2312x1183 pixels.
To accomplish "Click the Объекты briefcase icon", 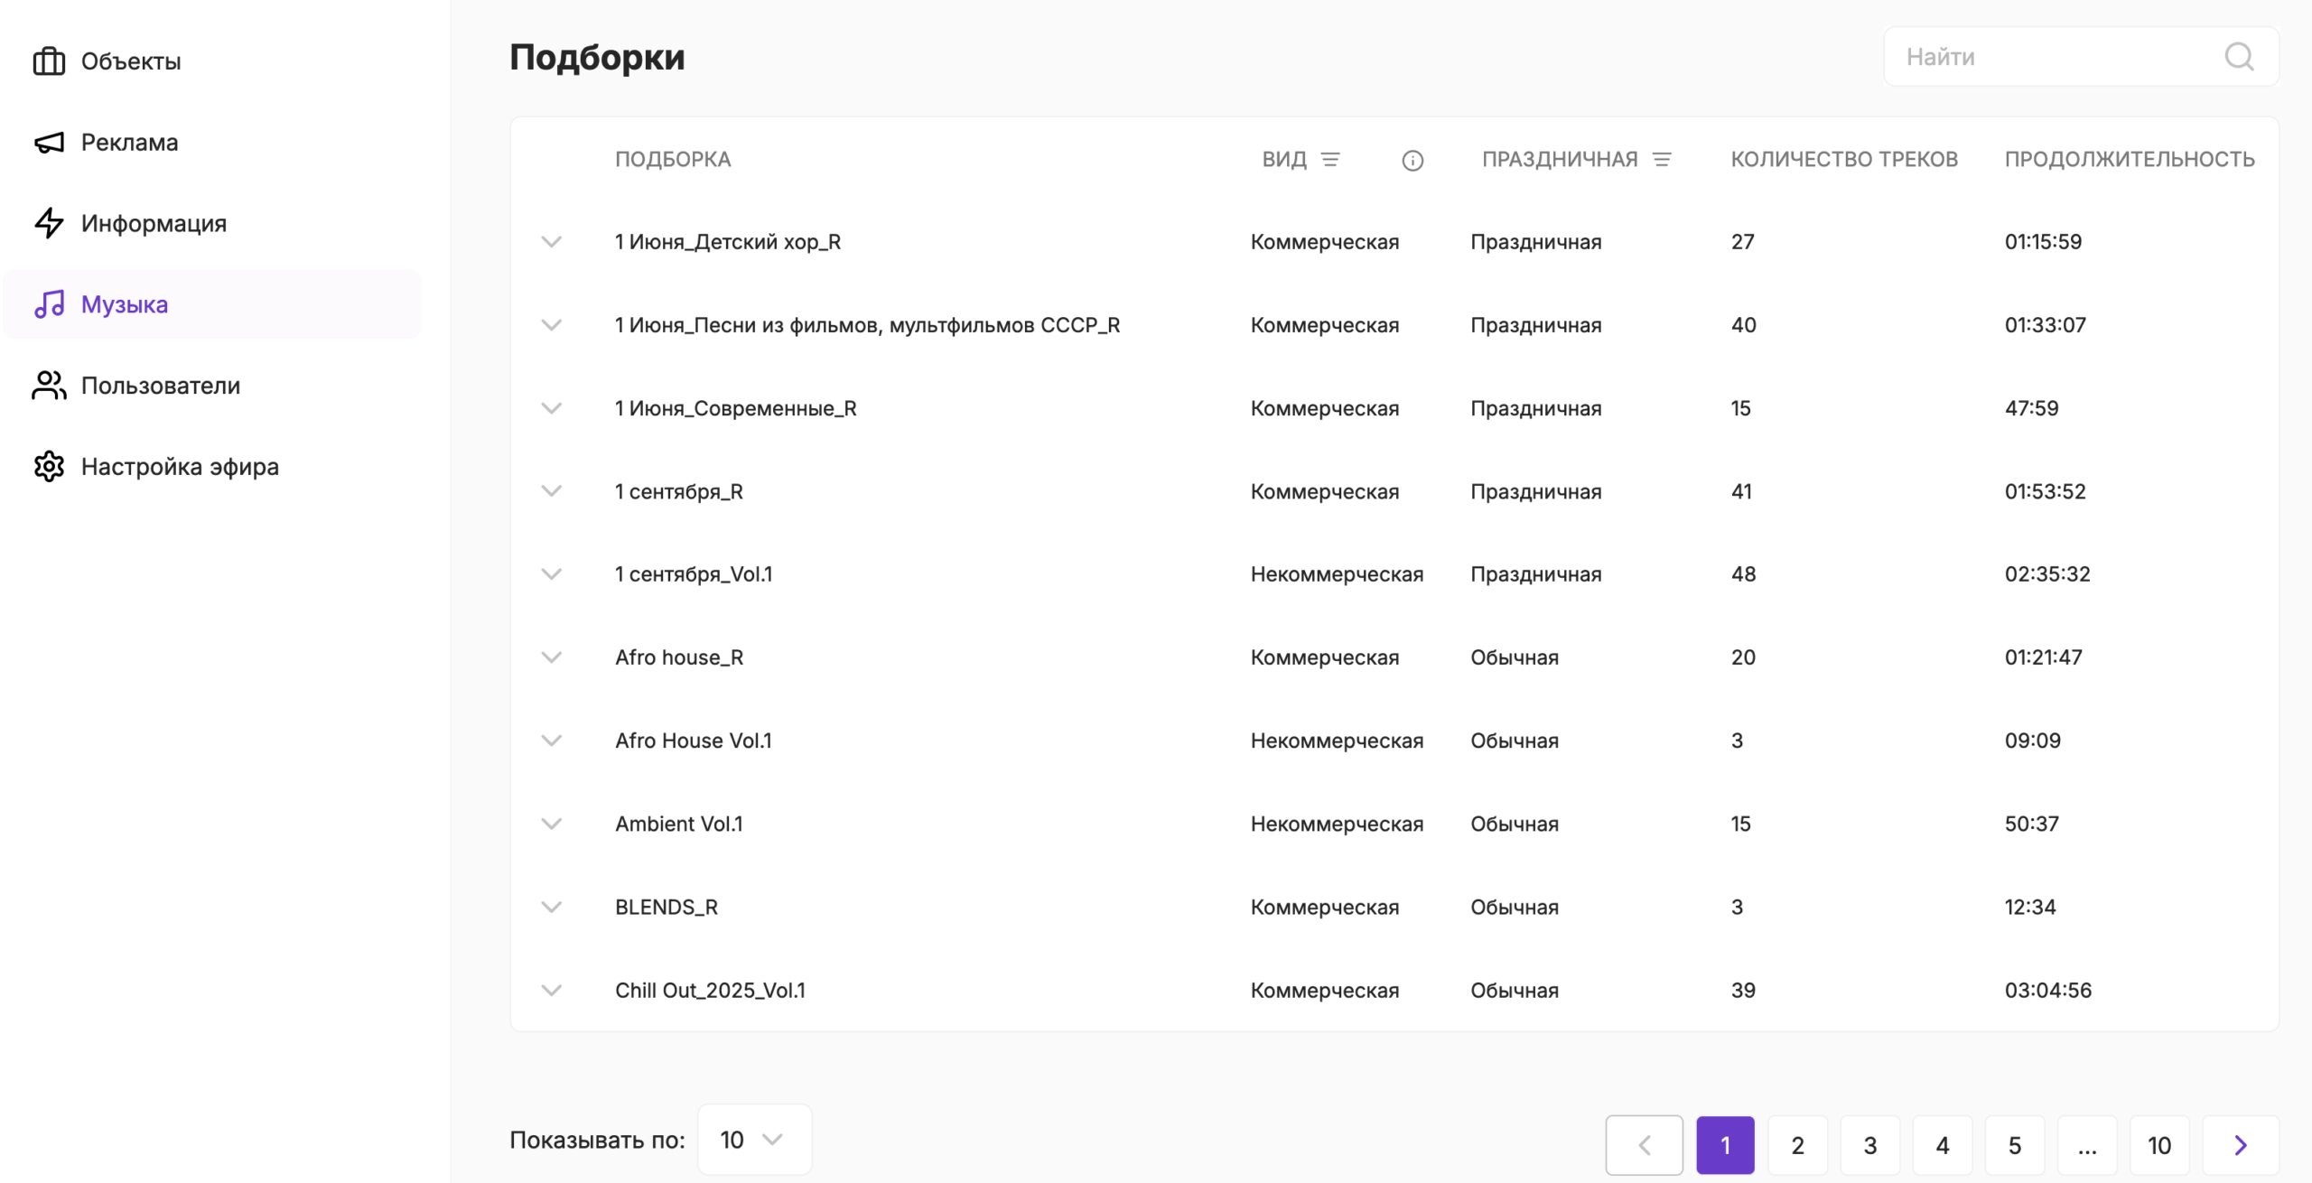I will tap(48, 61).
